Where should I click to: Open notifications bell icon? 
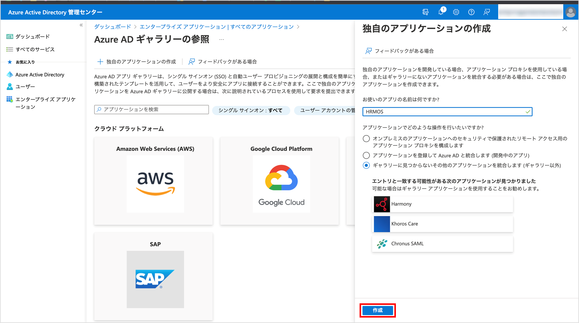click(x=441, y=12)
